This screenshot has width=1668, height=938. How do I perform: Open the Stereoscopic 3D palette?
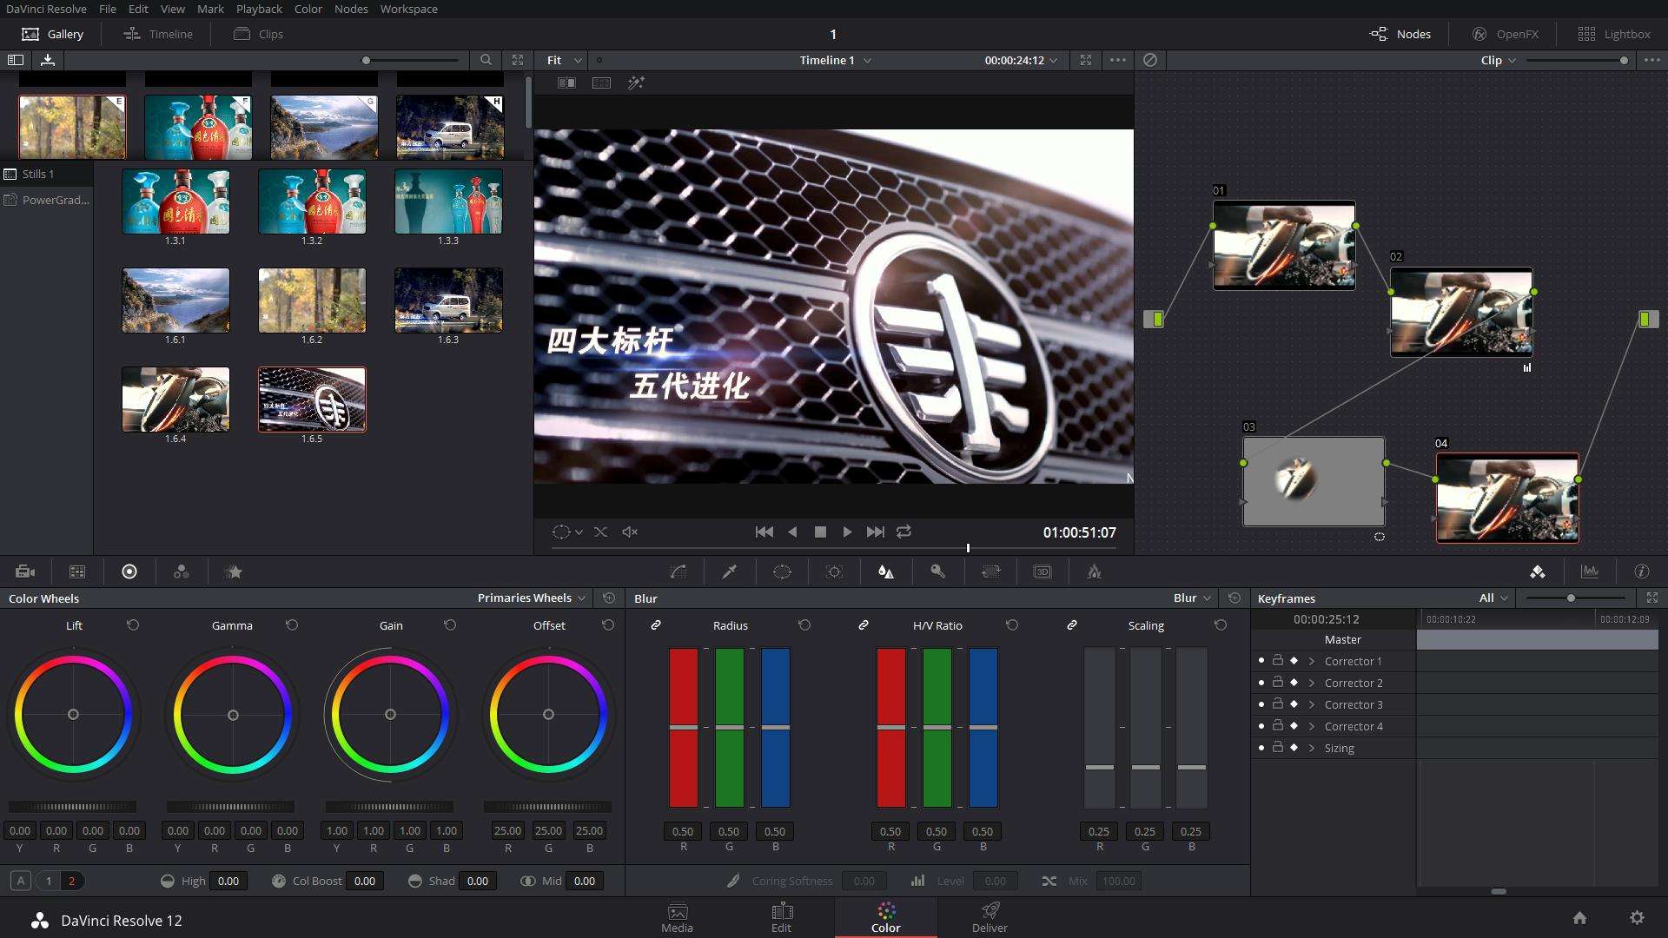[x=1042, y=571]
